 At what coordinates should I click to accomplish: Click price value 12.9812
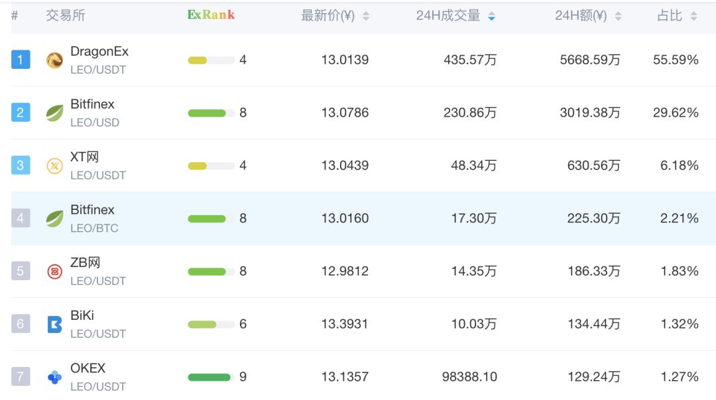coord(345,272)
